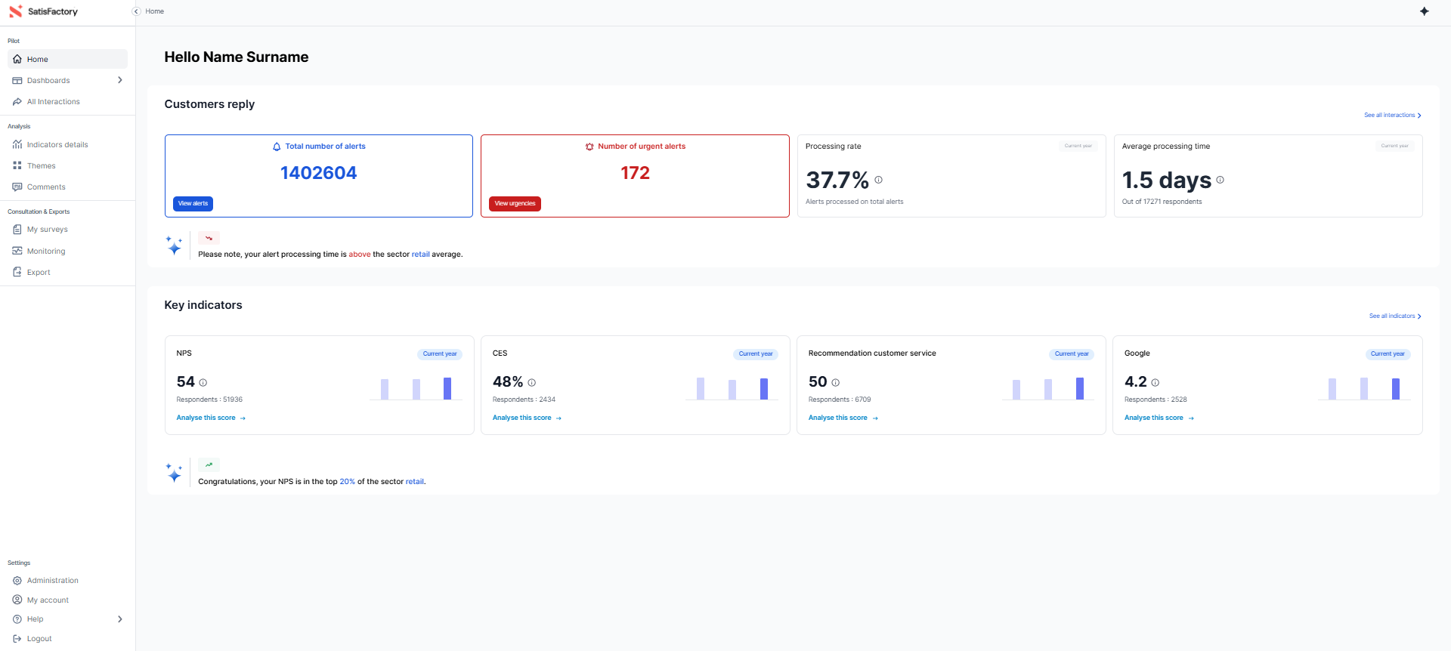The width and height of the screenshot is (1451, 651).
Task: Click the info icon beside the 37.7% processing rate
Action: [x=878, y=180]
